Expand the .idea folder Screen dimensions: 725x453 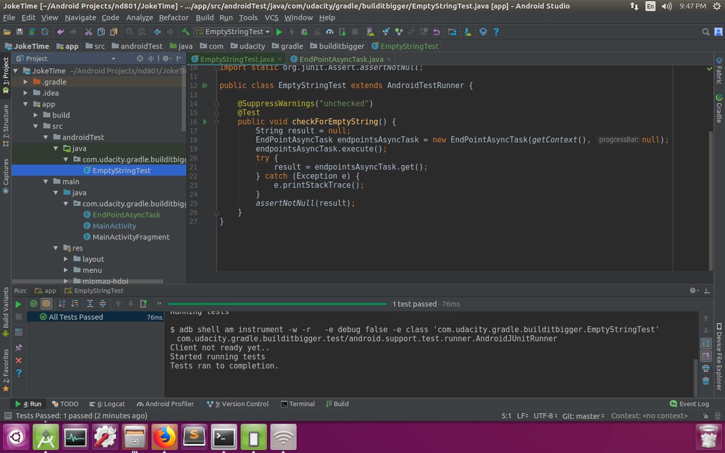pos(25,93)
